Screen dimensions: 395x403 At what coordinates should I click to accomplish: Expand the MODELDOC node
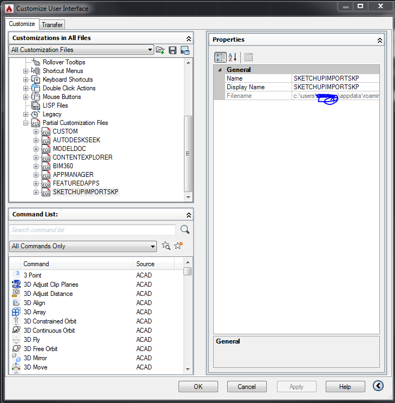coord(36,149)
